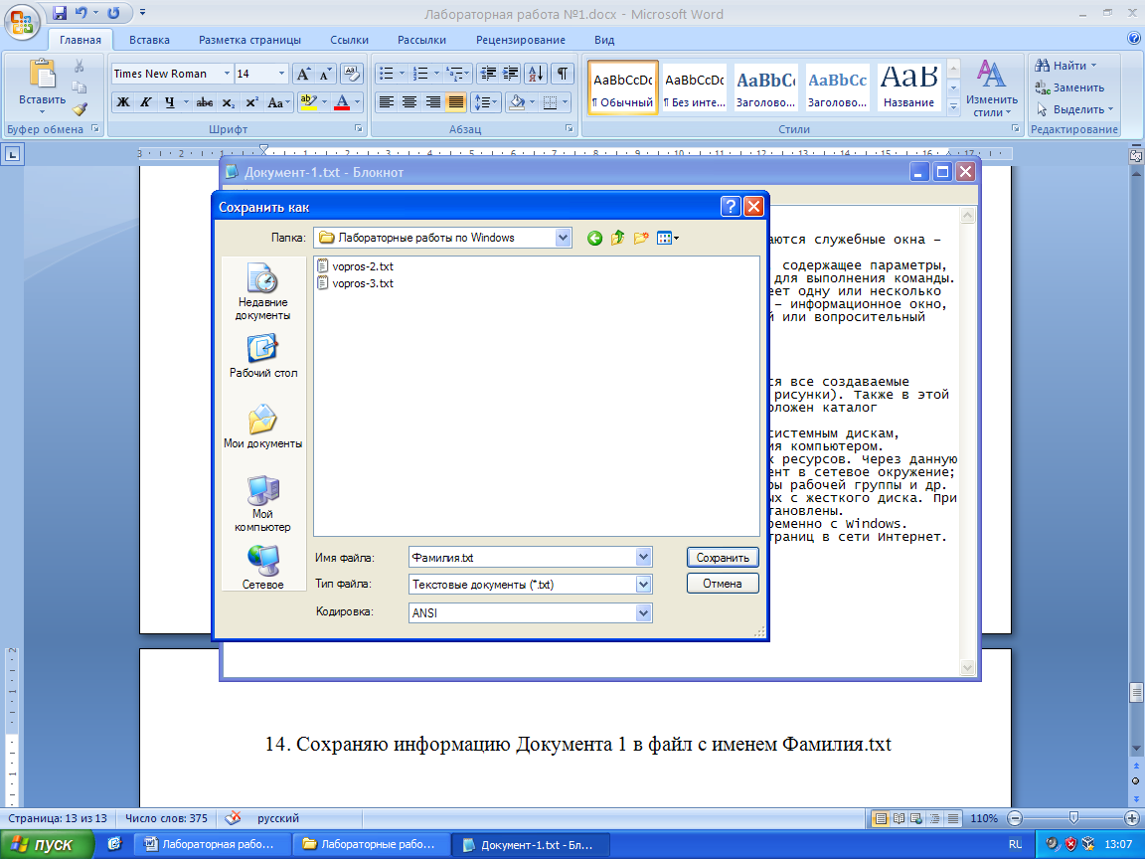Select file vopros-2.txt in list
Viewport: 1145px width, 859px height.
356,266
